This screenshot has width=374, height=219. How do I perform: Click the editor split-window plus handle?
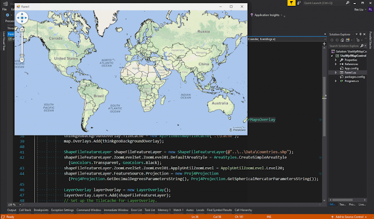(x=324, y=44)
